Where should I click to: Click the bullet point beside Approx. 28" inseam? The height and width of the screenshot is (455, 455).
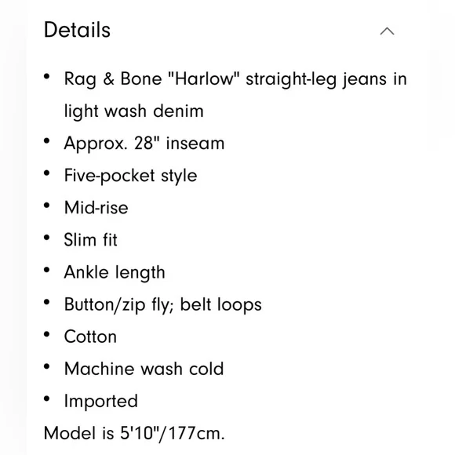pos(47,141)
